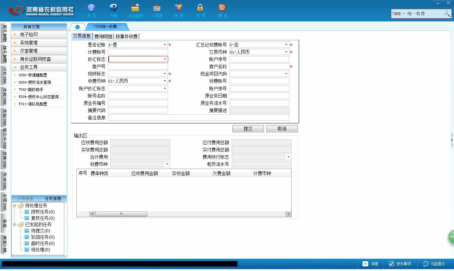Collapse the 业务工具 menu group
Image resolution: width=454 pixels, height=271 pixels.
coord(39,67)
